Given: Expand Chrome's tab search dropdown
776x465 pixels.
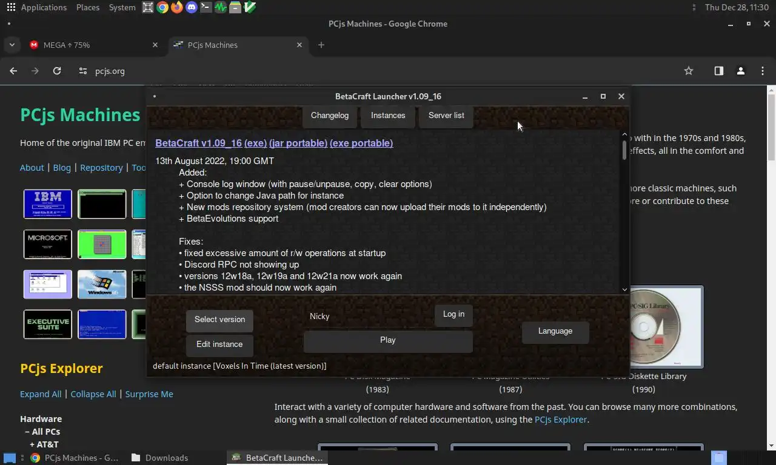Looking at the screenshot, I should click(x=12, y=45).
